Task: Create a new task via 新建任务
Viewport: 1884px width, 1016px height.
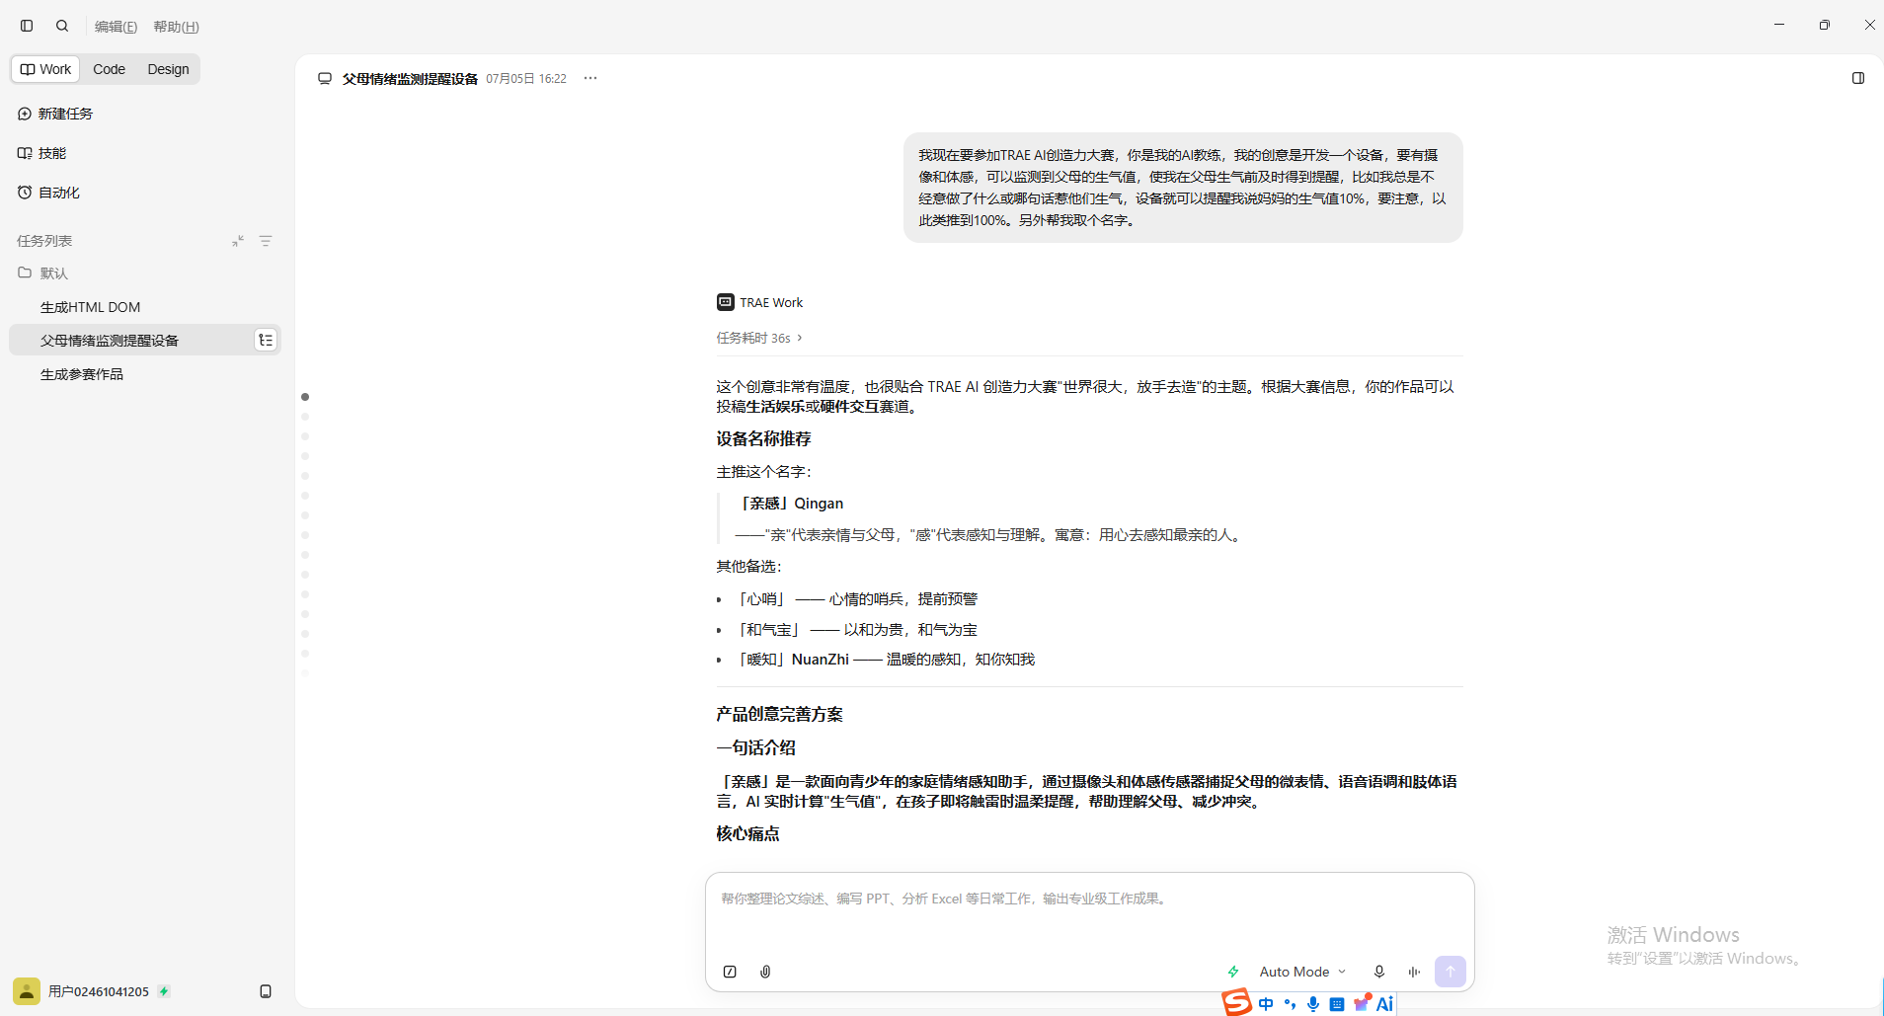Action: click(55, 114)
